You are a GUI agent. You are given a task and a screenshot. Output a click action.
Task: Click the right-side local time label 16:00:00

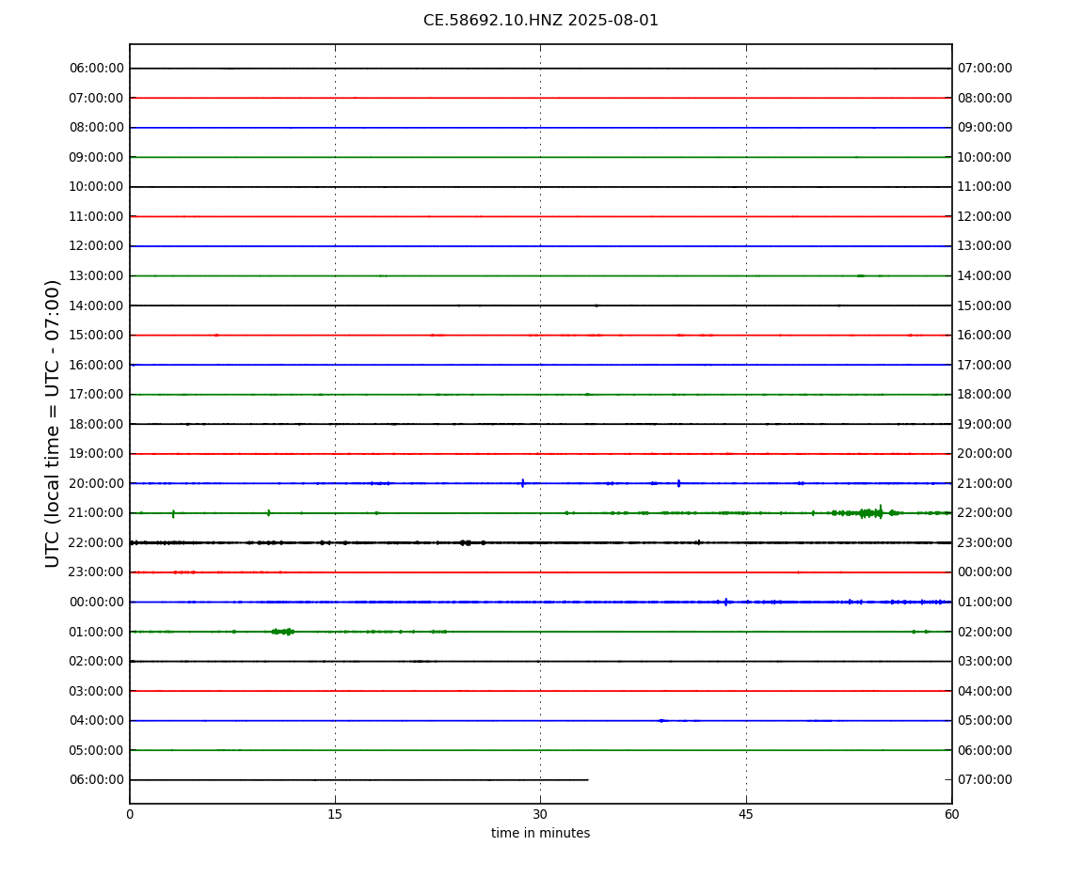point(985,336)
